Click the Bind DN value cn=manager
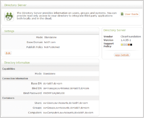 click(x=66, y=88)
